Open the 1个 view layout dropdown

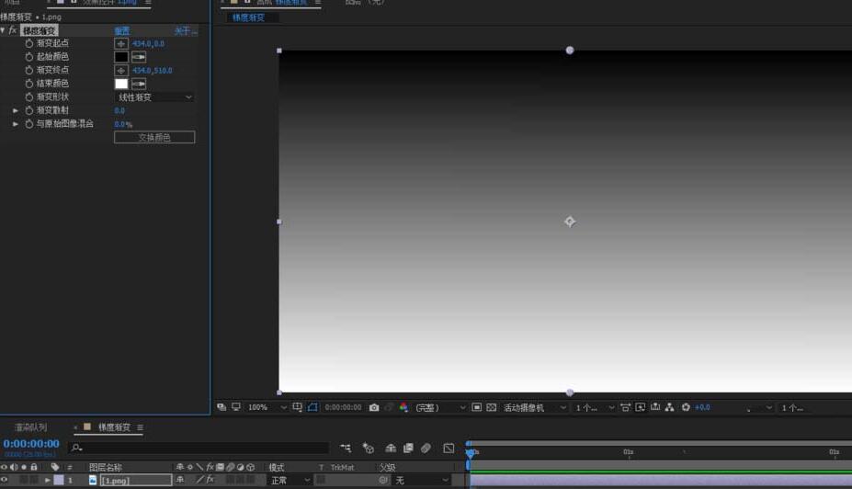tap(595, 407)
